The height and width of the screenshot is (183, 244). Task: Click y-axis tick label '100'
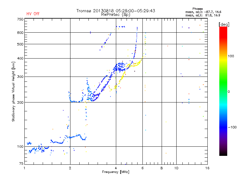(x=20, y=146)
